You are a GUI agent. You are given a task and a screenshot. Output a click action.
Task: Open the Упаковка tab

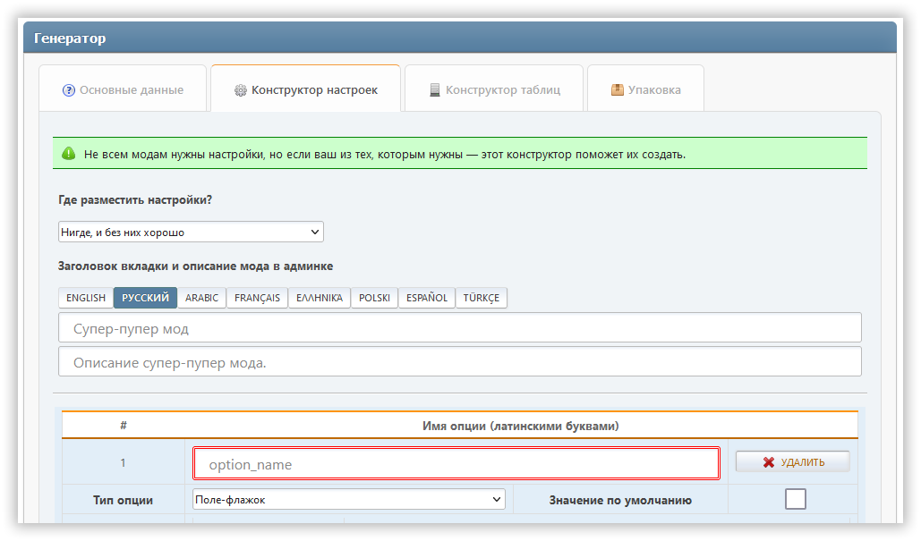tap(644, 90)
